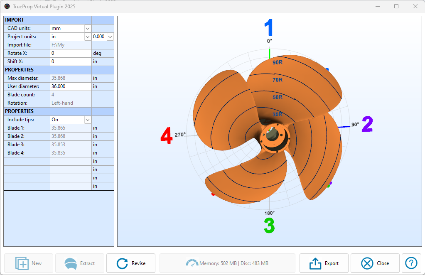
Task: Click the Export upload icon
Action: click(315, 263)
